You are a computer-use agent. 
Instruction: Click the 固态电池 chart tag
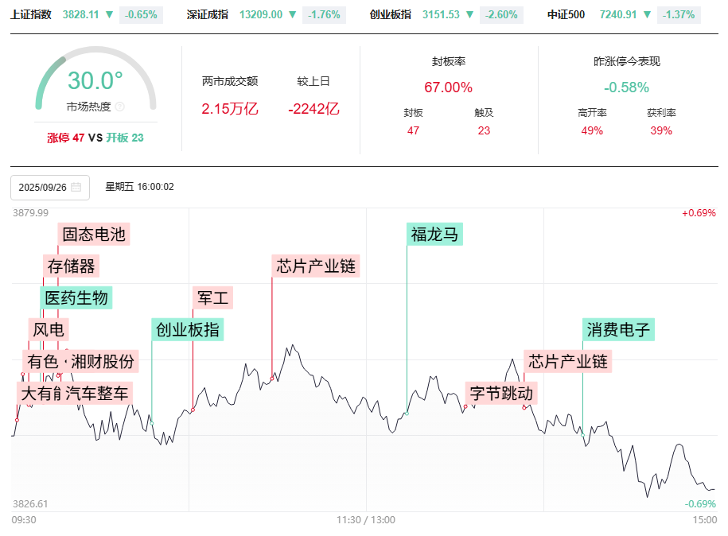tap(94, 235)
